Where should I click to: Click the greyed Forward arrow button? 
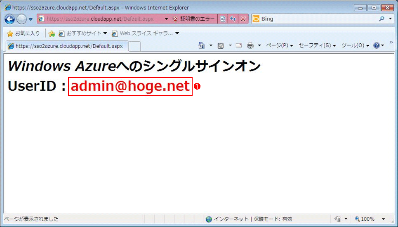21,19
